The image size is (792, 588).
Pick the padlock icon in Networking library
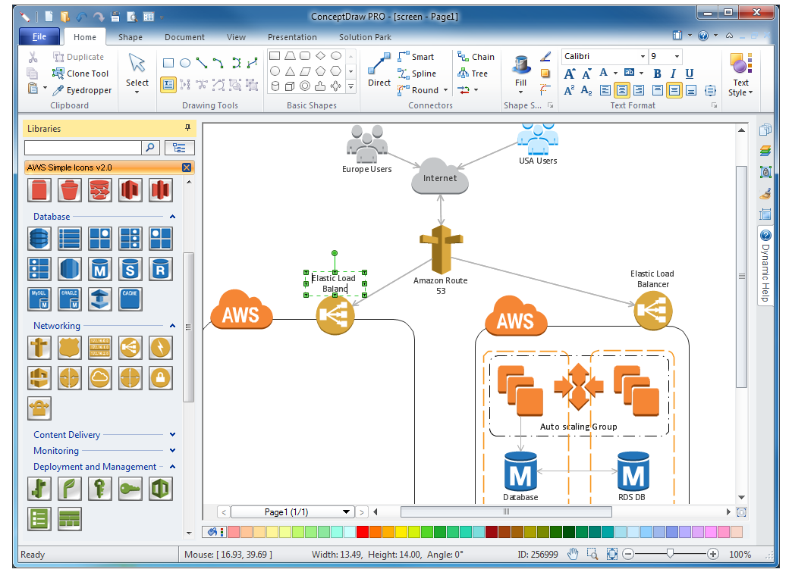161,378
